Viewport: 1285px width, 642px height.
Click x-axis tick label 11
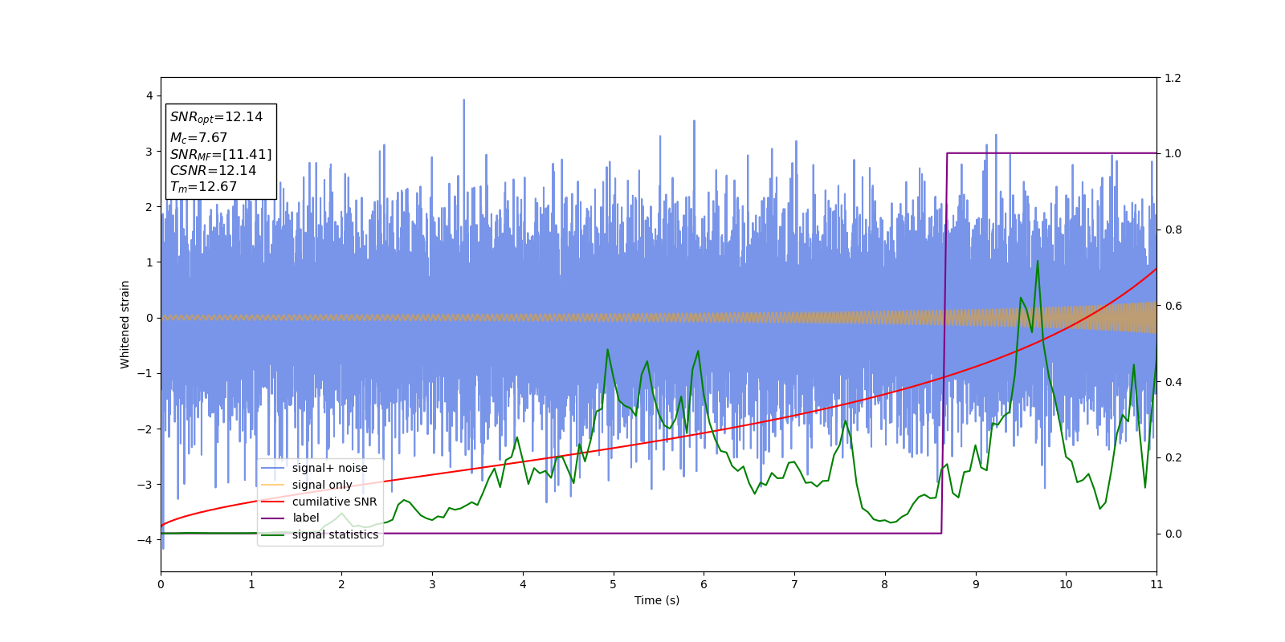pos(1156,584)
